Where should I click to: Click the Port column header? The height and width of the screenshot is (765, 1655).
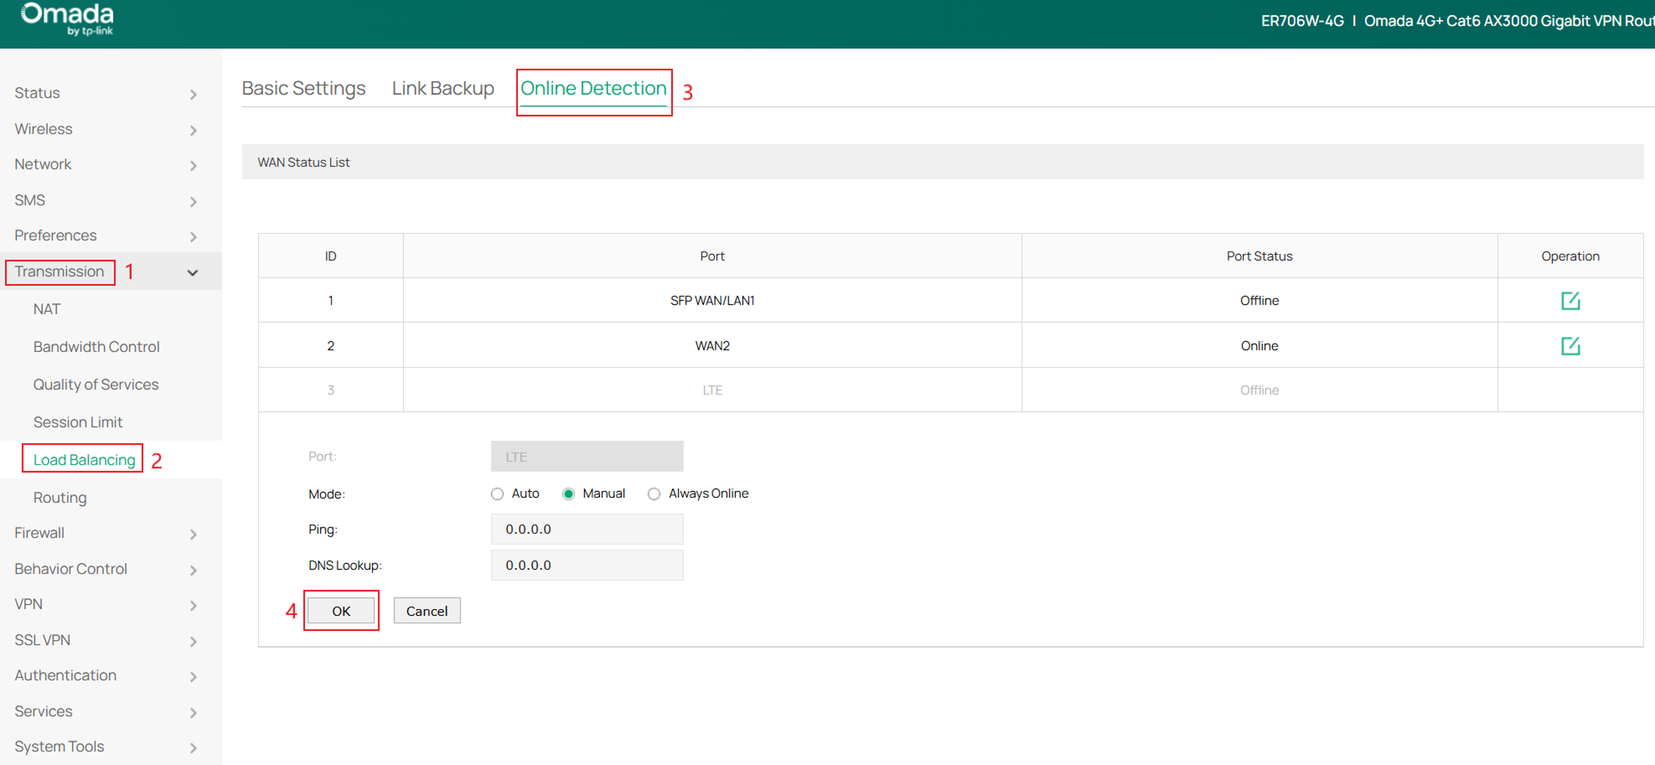click(712, 256)
